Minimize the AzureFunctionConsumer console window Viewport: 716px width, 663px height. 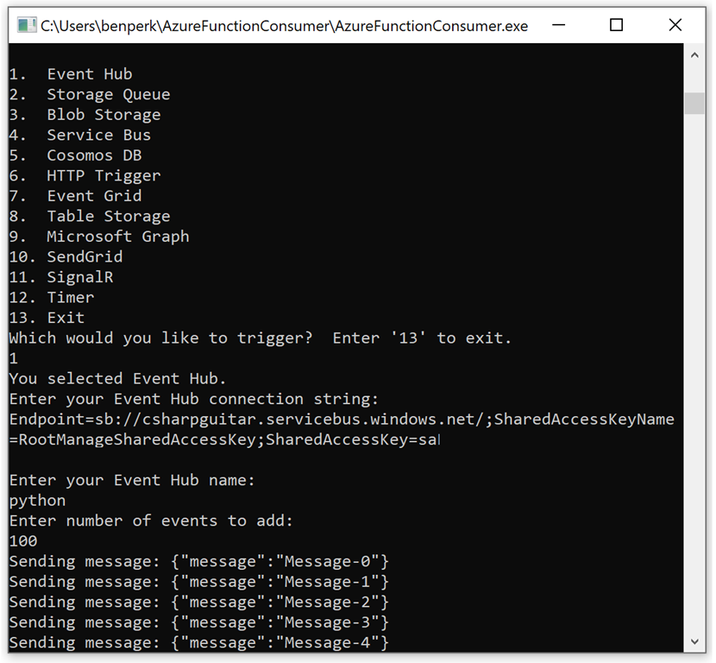point(559,25)
